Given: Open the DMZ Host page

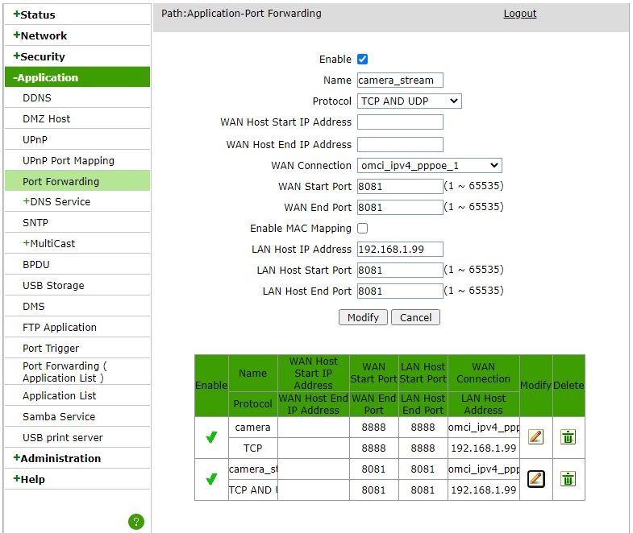Looking at the screenshot, I should (47, 119).
